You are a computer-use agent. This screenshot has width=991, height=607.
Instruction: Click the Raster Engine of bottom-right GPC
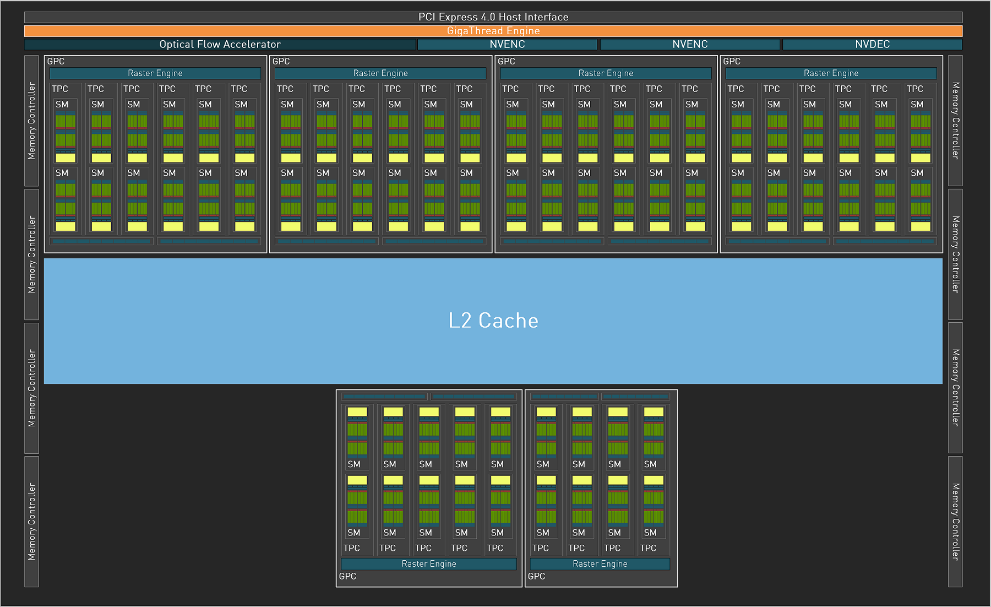[x=600, y=563]
